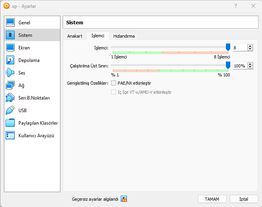Click the TAMAM button

point(212,199)
